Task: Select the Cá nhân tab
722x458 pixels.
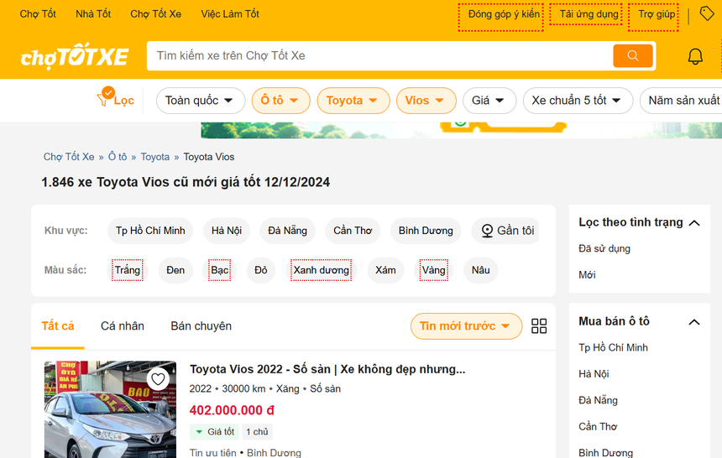Action: (123, 326)
